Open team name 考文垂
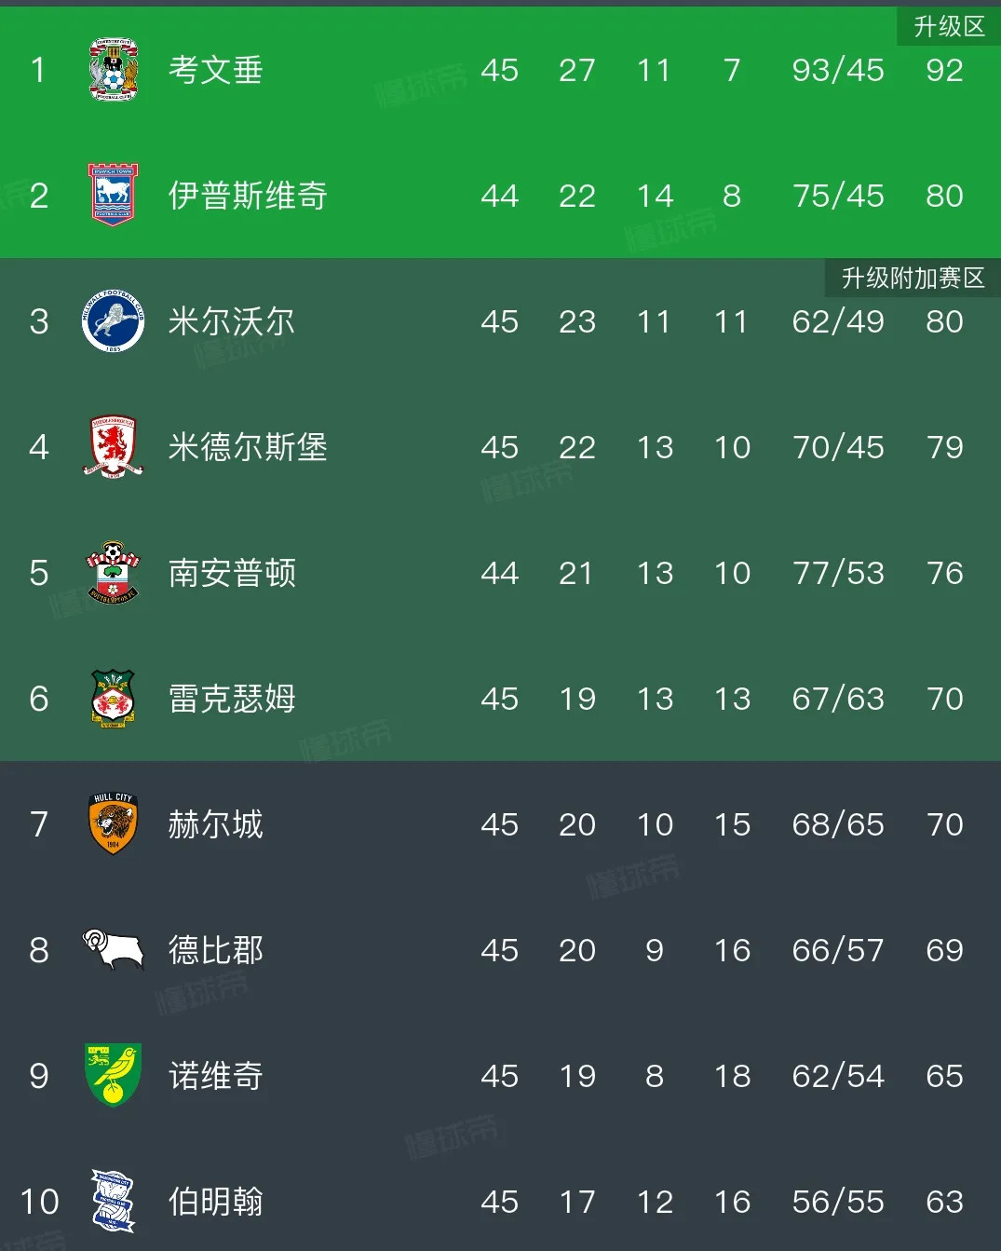1001x1251 pixels. click(x=215, y=70)
